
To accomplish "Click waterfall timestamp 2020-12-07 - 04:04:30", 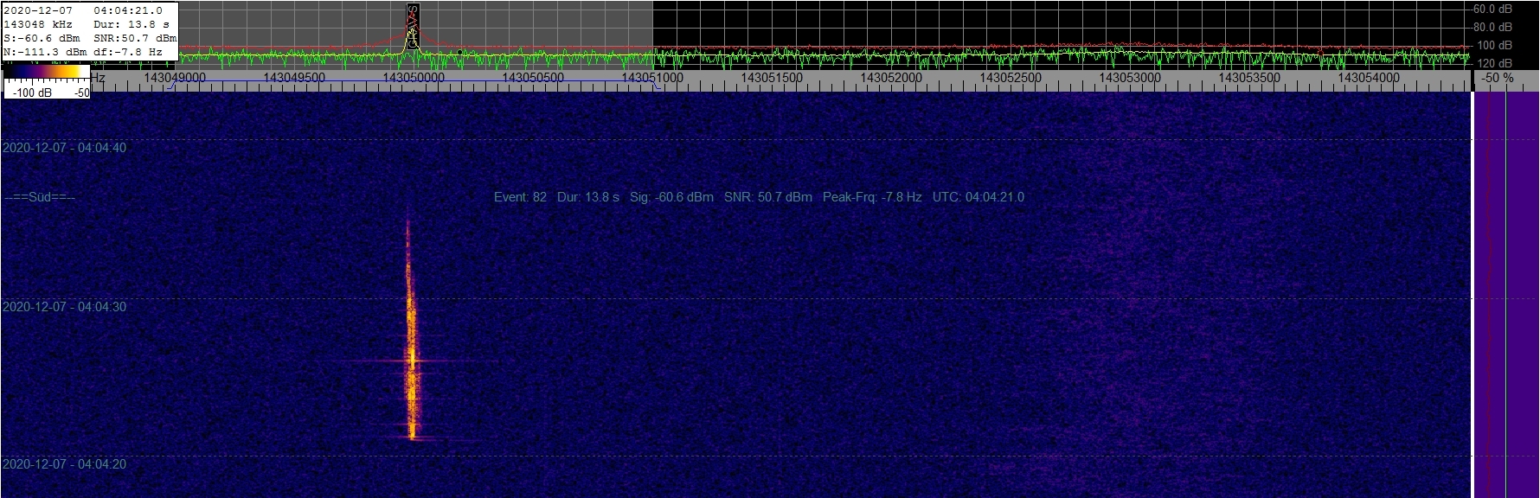I will (65, 307).
